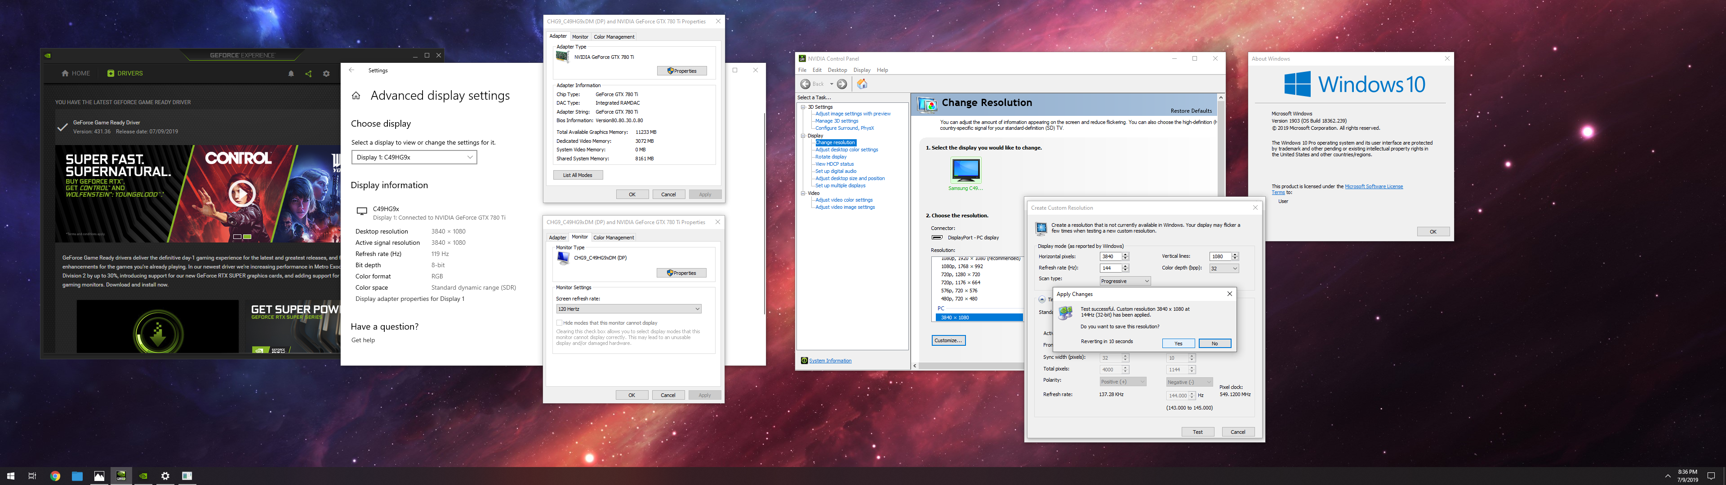Switch to Adapter tab in lower properties dialog
The image size is (1726, 485).
[557, 238]
